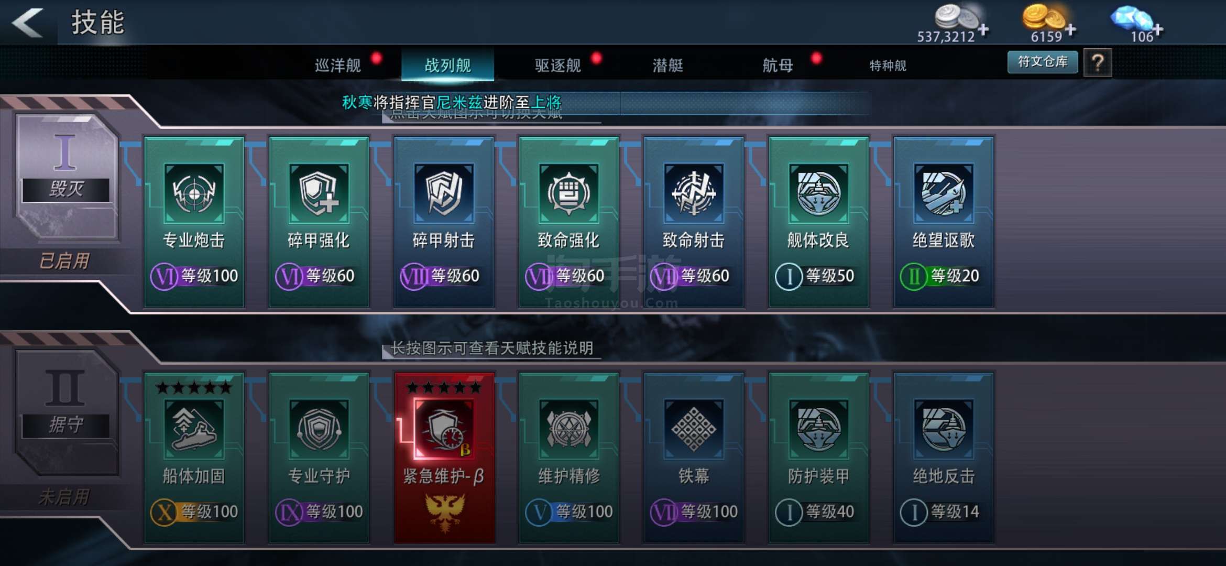Add diamonds with the plus button

[1157, 30]
